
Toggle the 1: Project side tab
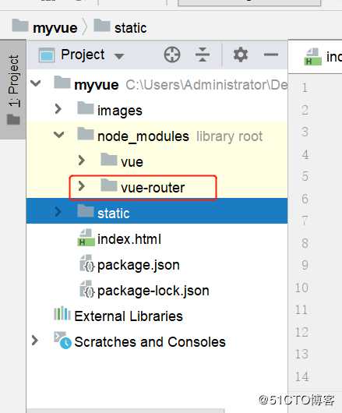pos(13,90)
